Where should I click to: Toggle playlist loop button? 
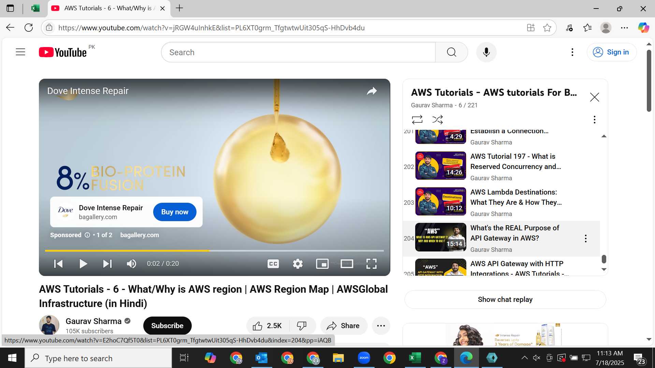tap(417, 120)
